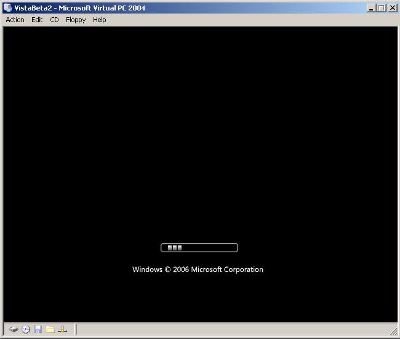
Task: Click the hard disk status icon
Action: coord(14,329)
